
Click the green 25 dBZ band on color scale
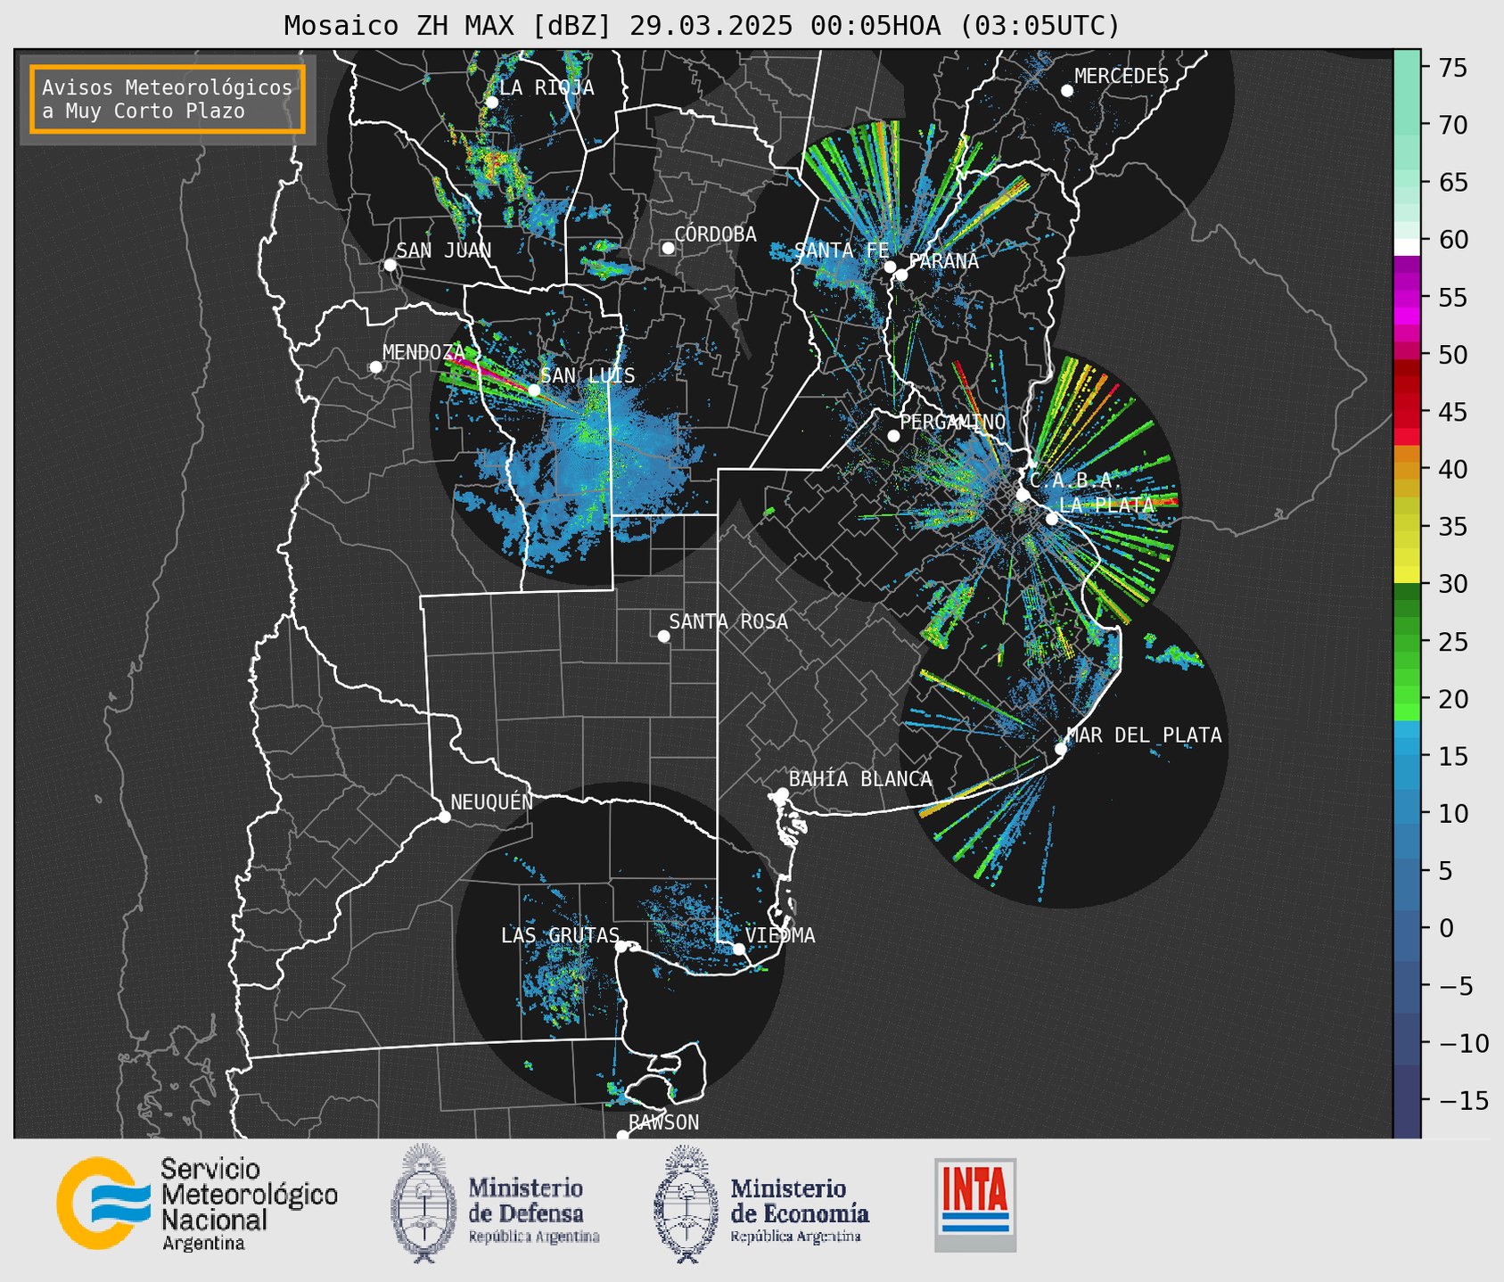click(x=1407, y=640)
